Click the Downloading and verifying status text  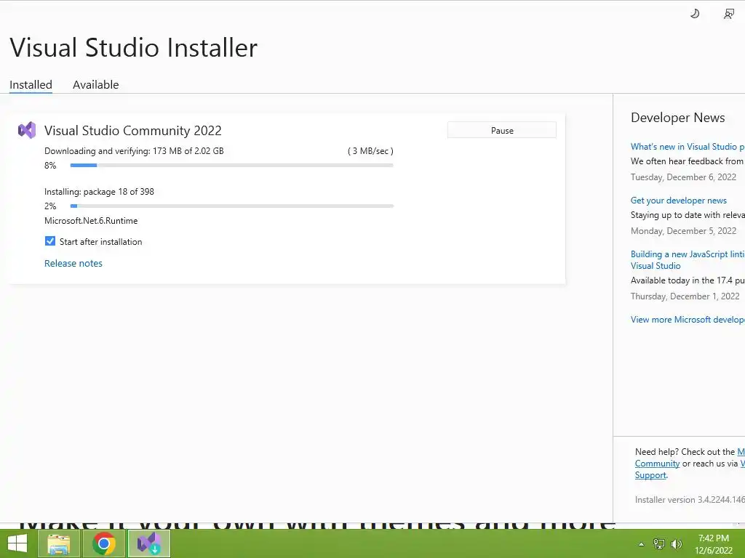pyautogui.click(x=134, y=151)
